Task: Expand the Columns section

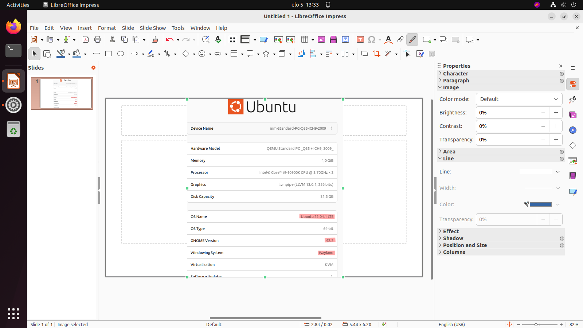Action: point(454,252)
